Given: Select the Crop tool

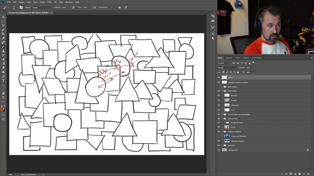Looking at the screenshot, I should coord(3,34).
